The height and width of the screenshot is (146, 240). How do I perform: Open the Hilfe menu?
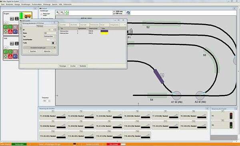pos(60,4)
